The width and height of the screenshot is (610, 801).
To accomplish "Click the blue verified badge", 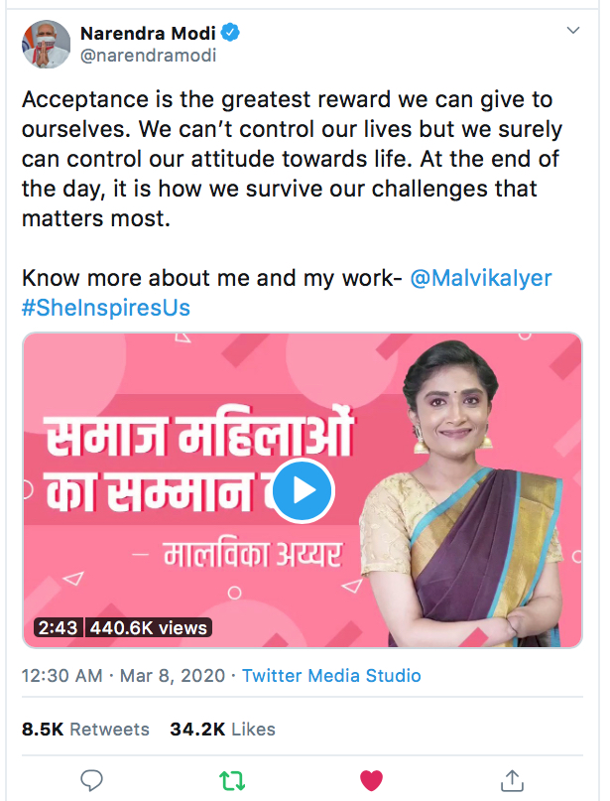I will click(230, 33).
